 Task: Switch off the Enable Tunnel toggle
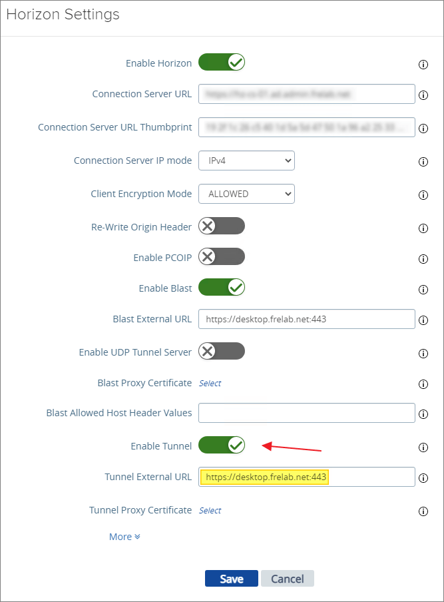pyautogui.click(x=222, y=445)
